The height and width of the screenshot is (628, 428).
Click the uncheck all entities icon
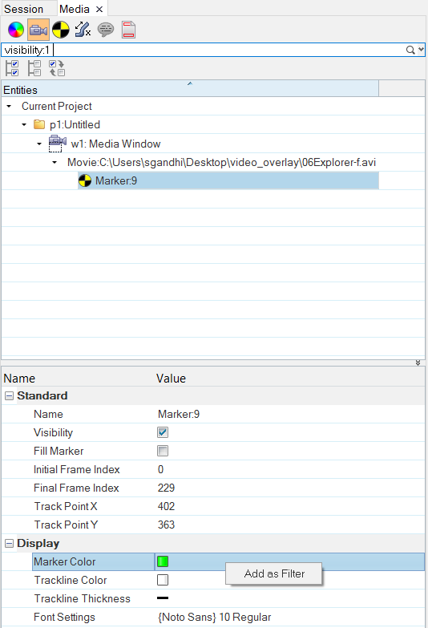pyautogui.click(x=34, y=68)
